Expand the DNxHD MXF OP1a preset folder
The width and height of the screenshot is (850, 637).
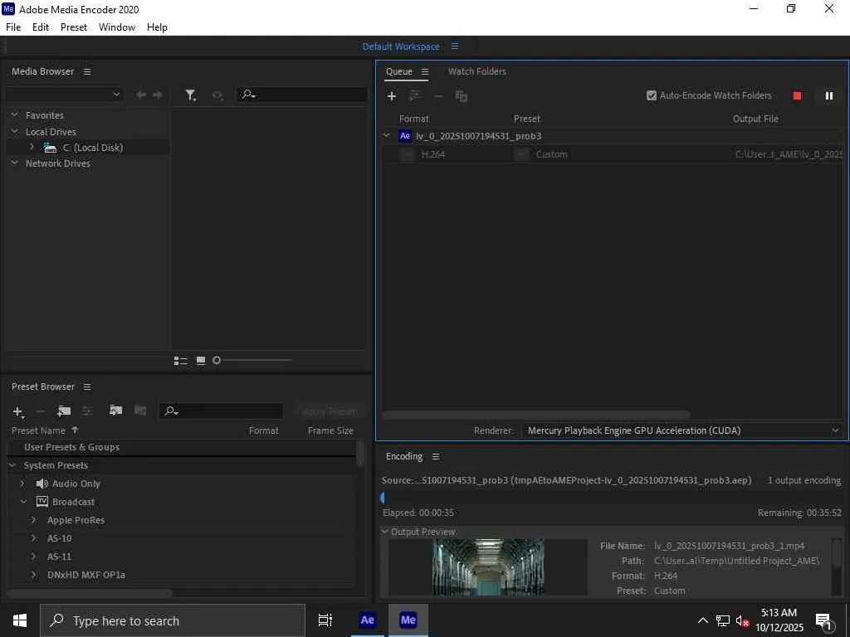(33, 575)
